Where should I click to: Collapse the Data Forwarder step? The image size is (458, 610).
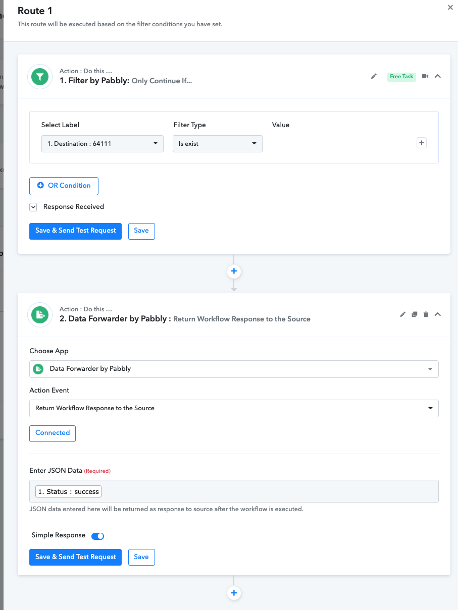coord(438,314)
